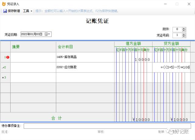Decrease 凭证号码 with down arrow
The image size is (195, 140).
(184, 36)
